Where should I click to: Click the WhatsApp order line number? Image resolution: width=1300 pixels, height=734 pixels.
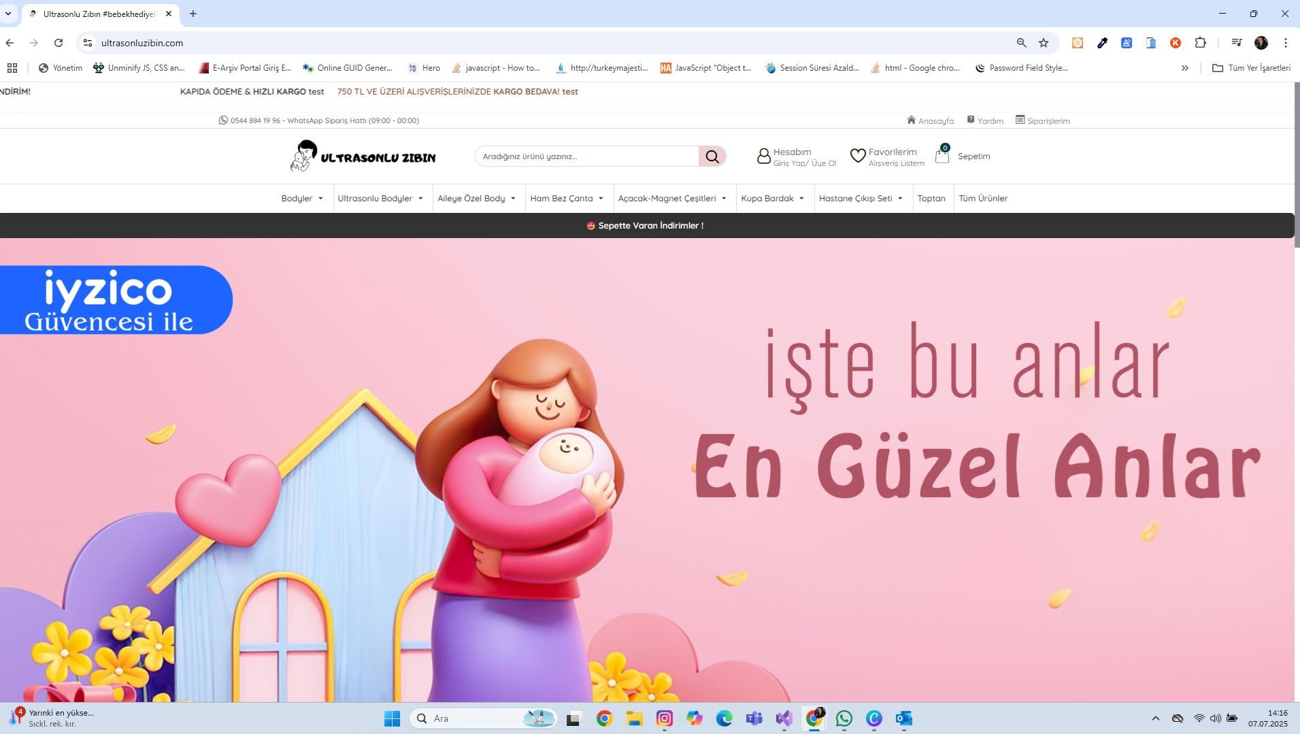[x=318, y=120]
